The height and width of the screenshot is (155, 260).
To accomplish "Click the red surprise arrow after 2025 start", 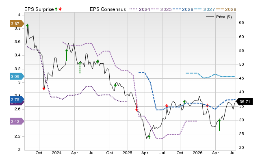I will [x=137, y=105].
